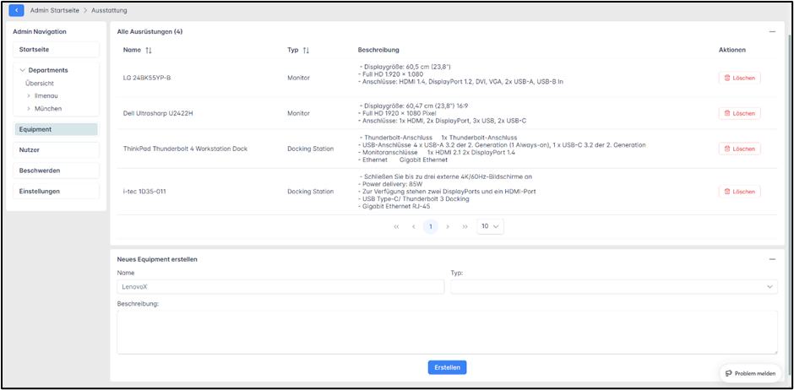Delete ThinkPad Thunderbolt 4 Workstation Dock

tap(739, 149)
